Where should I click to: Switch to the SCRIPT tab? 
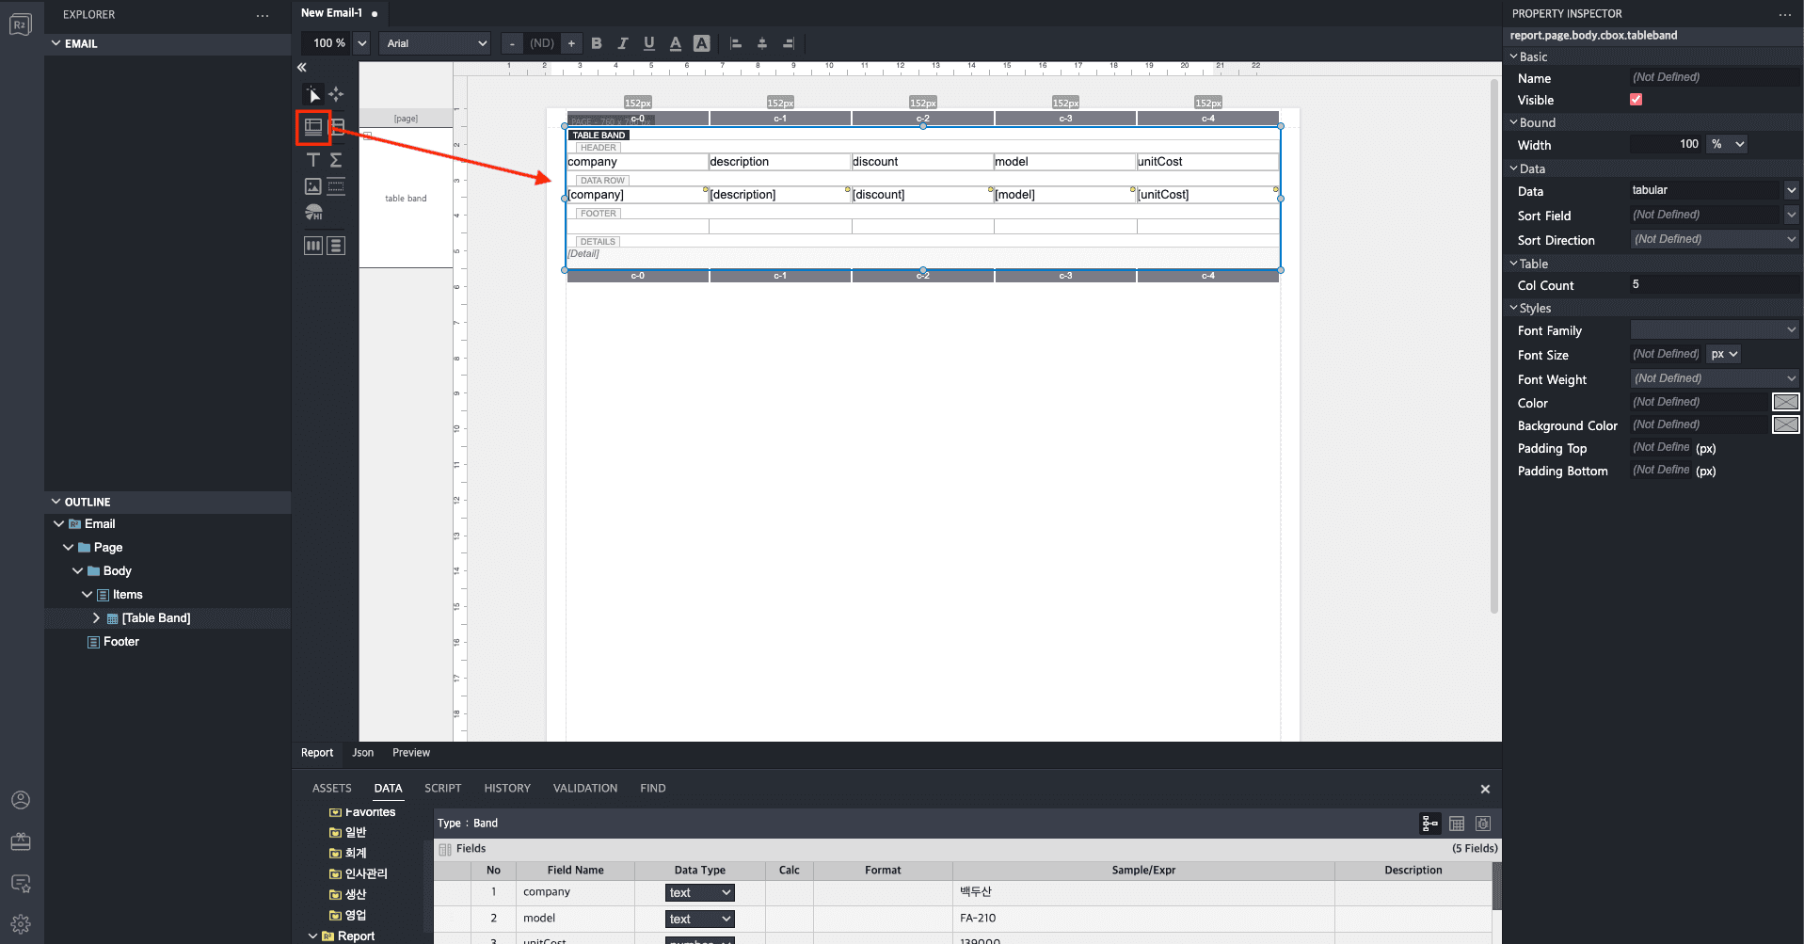442,788
